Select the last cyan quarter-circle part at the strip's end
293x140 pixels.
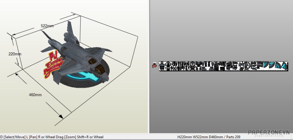[x=284, y=66]
